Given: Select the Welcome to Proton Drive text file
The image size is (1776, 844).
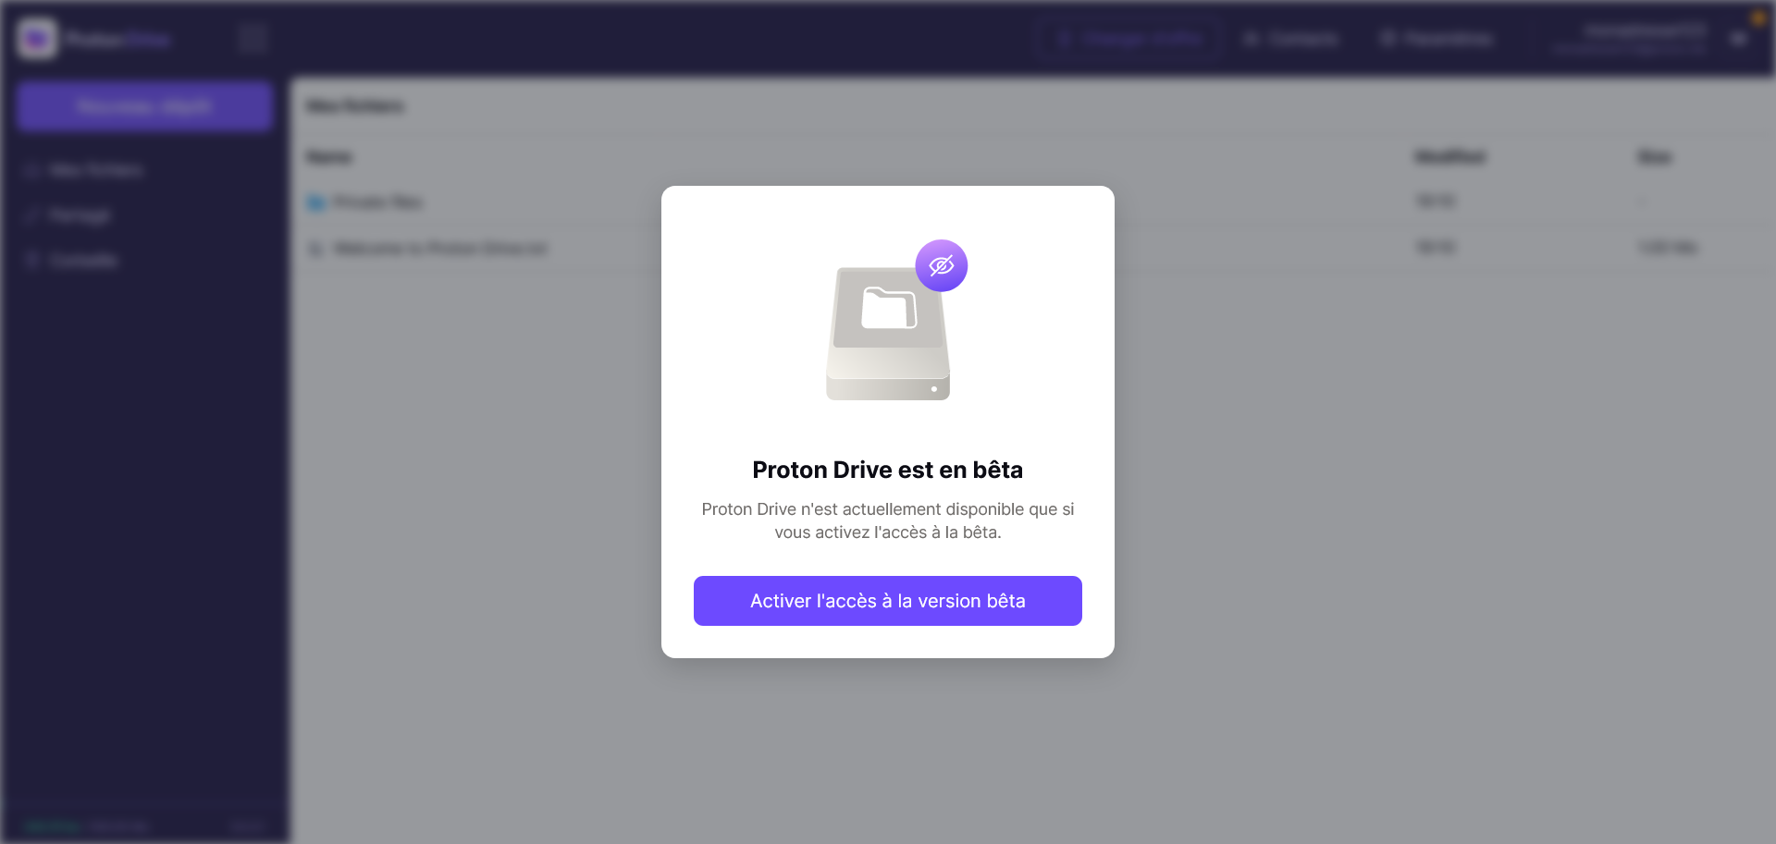Looking at the screenshot, I should (440, 248).
